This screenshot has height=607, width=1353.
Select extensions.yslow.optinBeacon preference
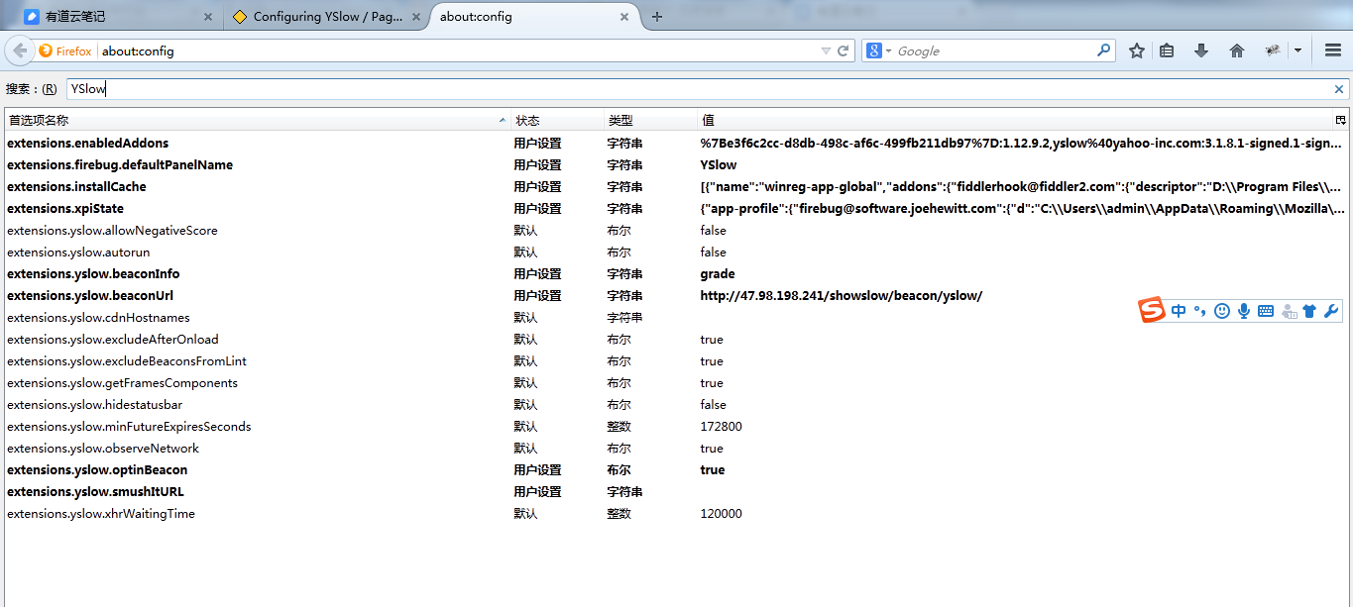[676, 470]
